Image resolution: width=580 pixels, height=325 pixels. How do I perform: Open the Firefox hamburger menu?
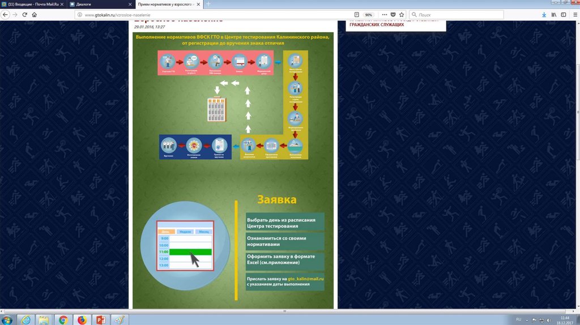[575, 15]
